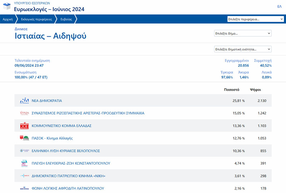Click the Ελληνική Λύση party logo
The height and width of the screenshot is (193, 286).
pos(24,151)
